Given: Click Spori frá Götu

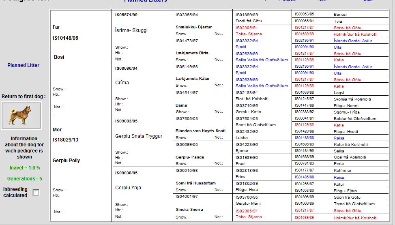Looking at the screenshot, I should tap(347, 197).
